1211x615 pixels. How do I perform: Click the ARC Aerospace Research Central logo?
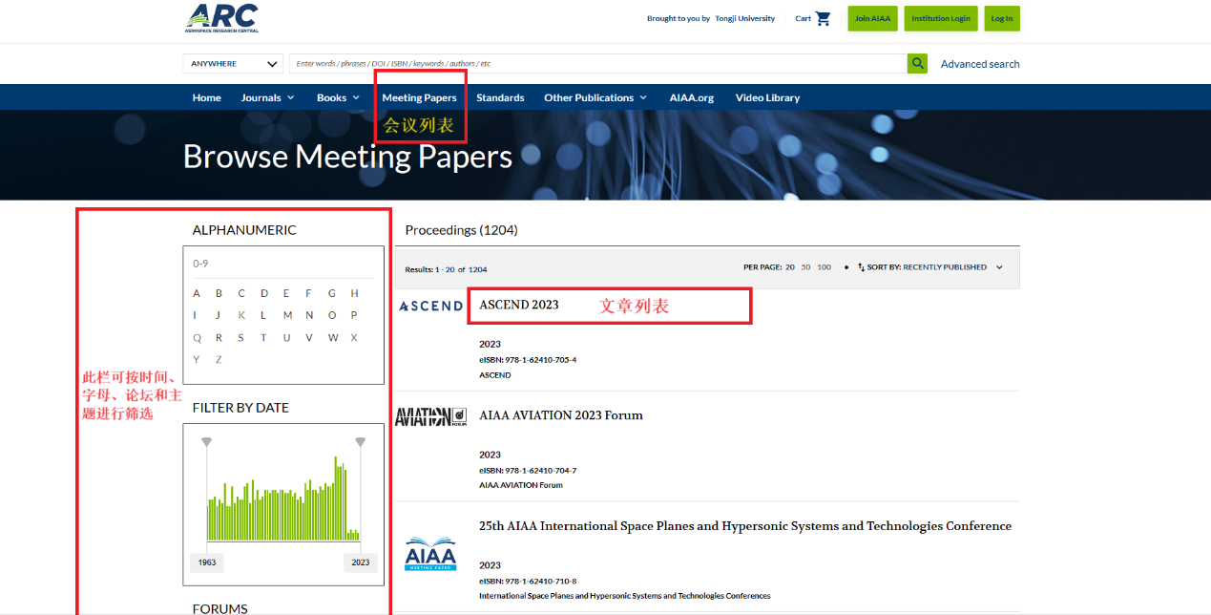[221, 17]
